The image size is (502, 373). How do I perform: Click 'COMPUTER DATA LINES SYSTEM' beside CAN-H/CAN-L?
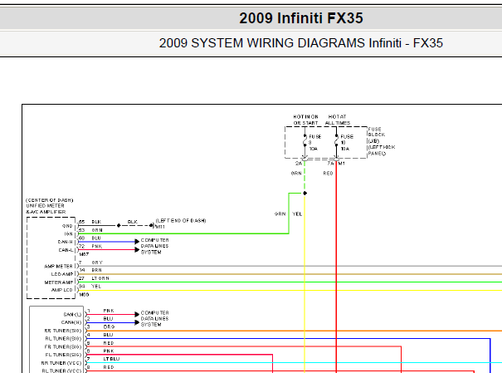coord(154,246)
